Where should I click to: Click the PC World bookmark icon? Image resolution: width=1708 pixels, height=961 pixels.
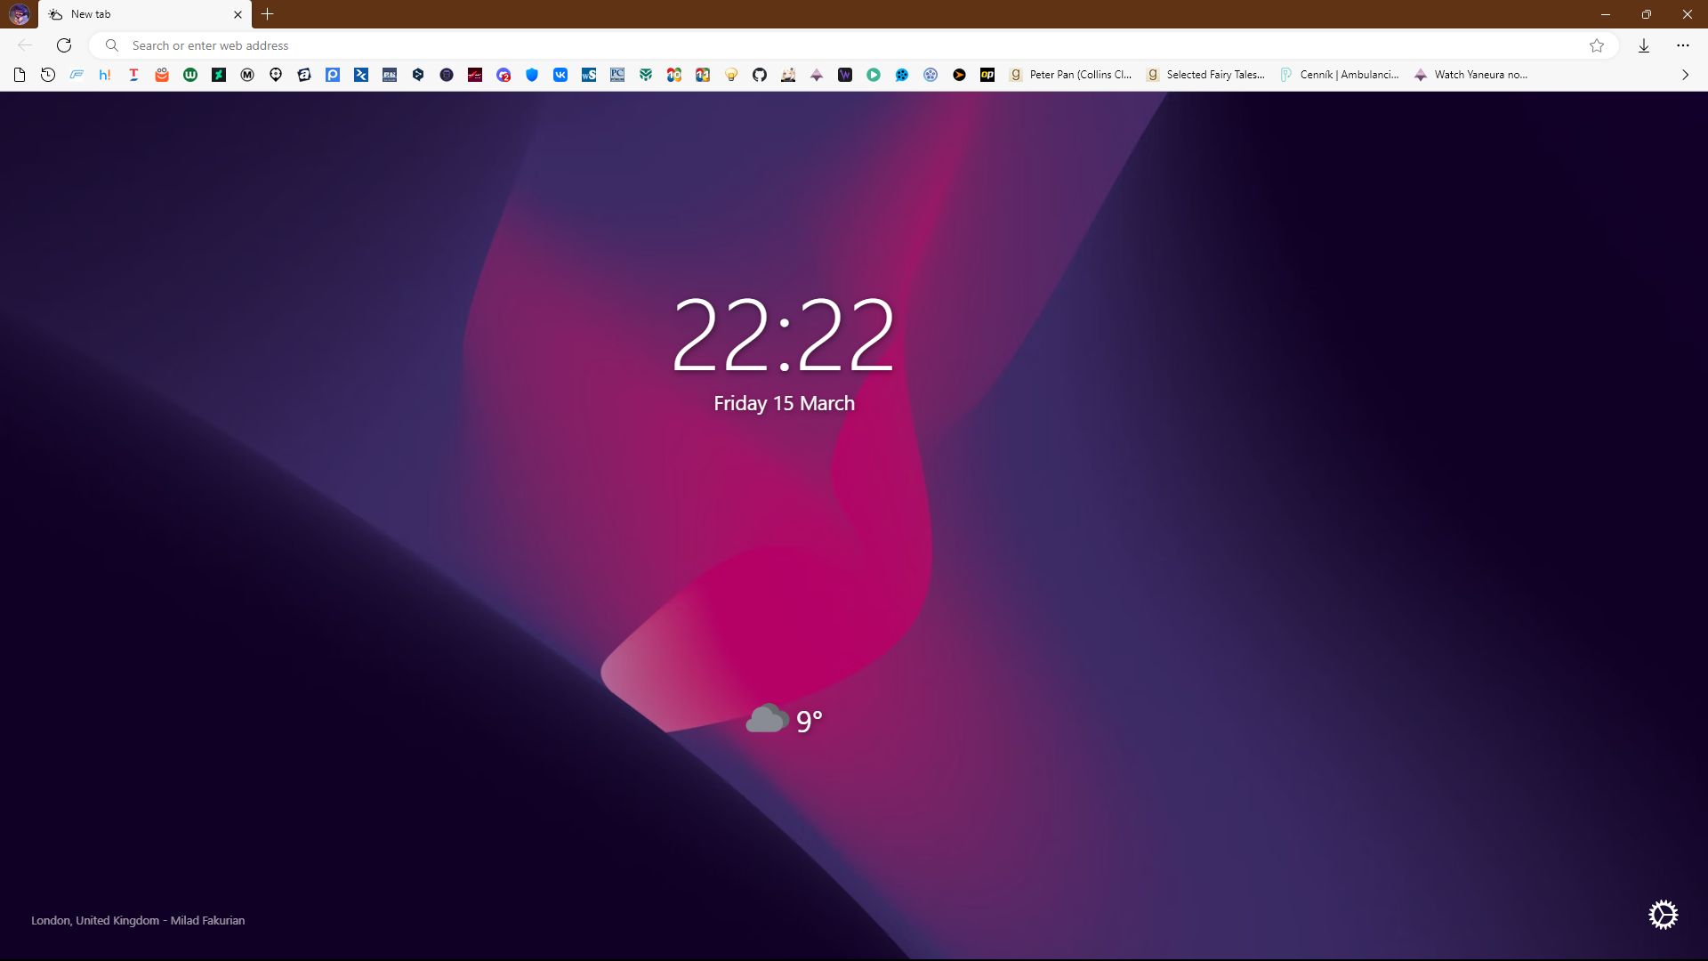pyautogui.click(x=617, y=75)
